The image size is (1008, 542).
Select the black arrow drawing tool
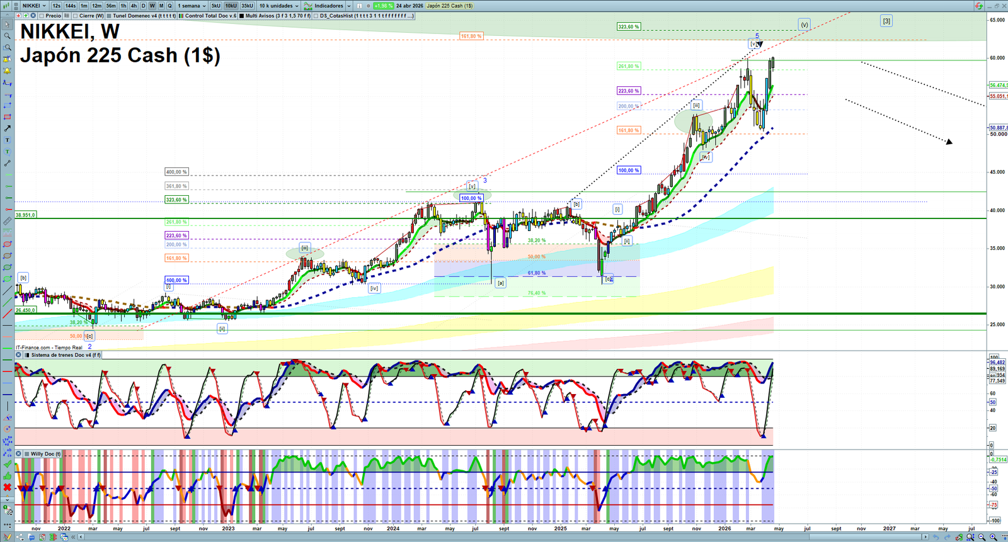[8, 128]
